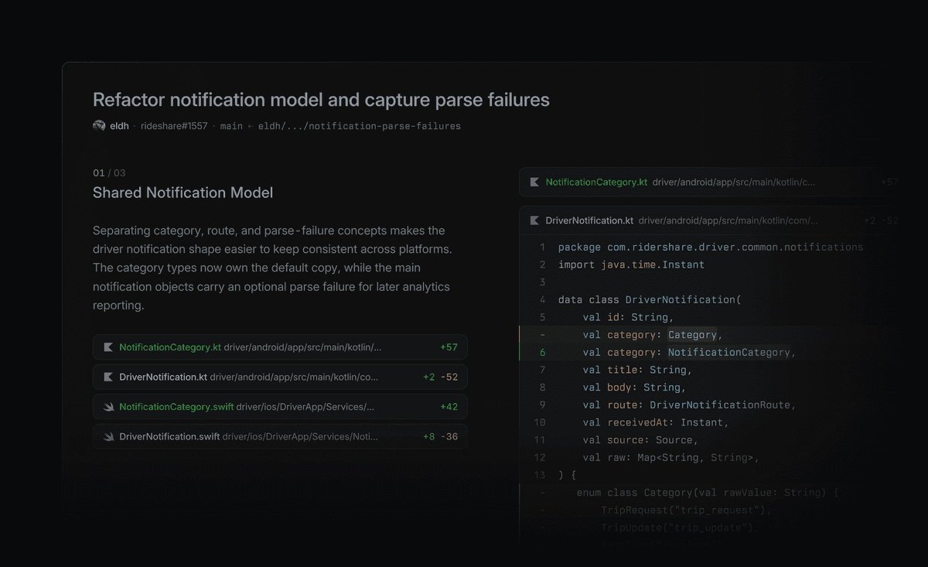Image resolution: width=928 pixels, height=567 pixels.
Task: Click added line 6, val category: NotificationCategory
Action: (x=689, y=352)
